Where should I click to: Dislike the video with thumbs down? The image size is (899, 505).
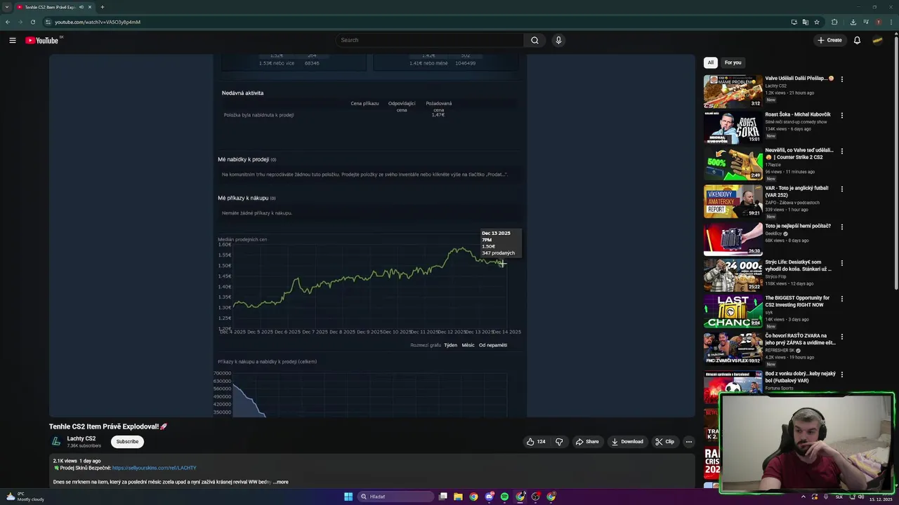(x=559, y=442)
